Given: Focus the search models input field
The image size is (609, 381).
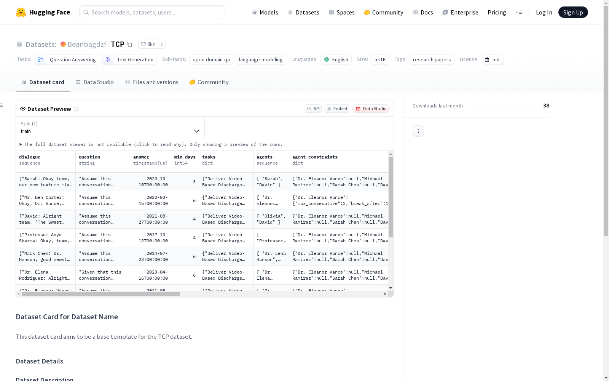Looking at the screenshot, I should [x=152, y=12].
